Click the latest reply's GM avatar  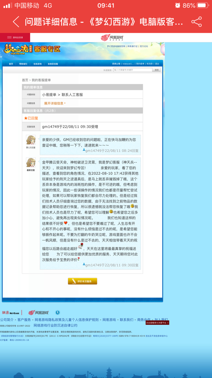[31, 163]
